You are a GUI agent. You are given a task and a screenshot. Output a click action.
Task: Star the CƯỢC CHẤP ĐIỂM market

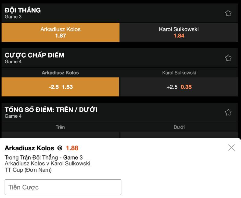click(229, 58)
